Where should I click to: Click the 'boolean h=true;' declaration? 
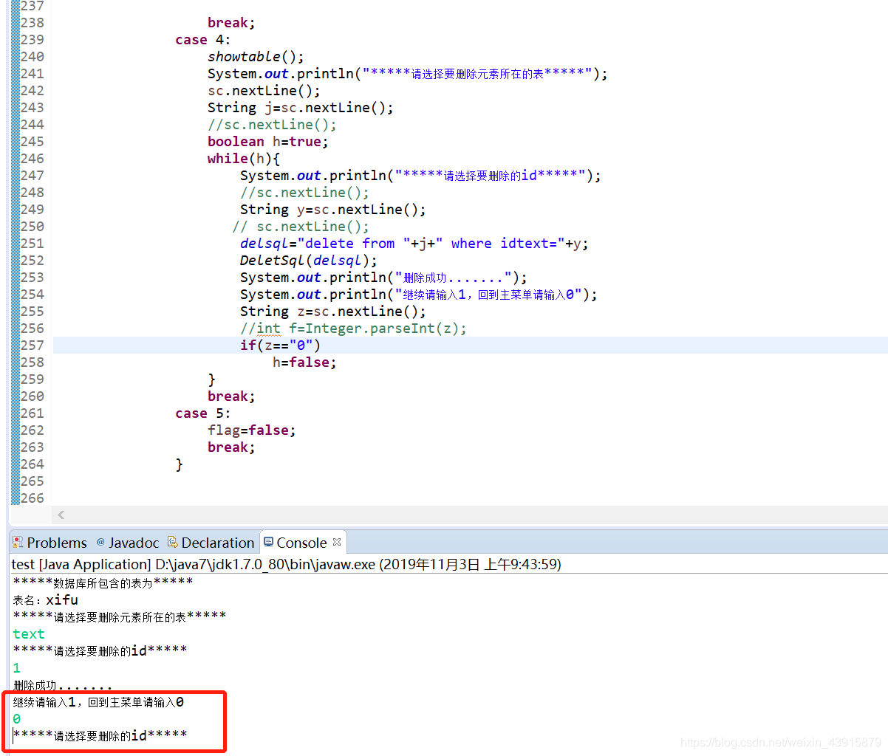(x=267, y=142)
